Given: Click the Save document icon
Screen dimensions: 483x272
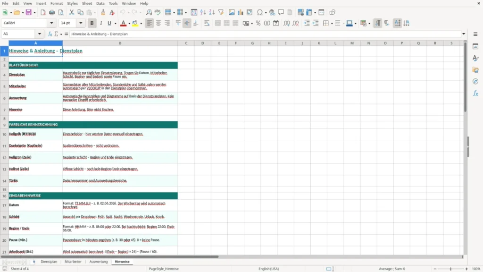Looking at the screenshot, I should 29,12.
